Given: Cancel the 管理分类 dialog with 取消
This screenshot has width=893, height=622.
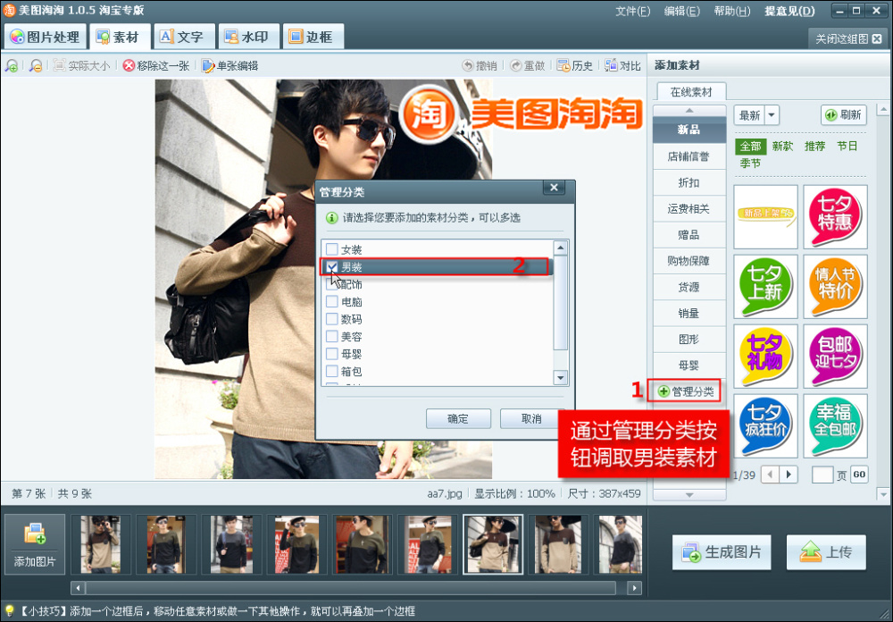Looking at the screenshot, I should tap(531, 419).
